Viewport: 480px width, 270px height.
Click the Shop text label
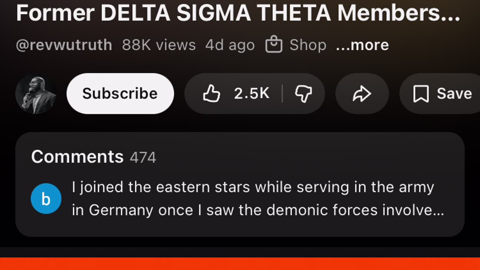307,45
